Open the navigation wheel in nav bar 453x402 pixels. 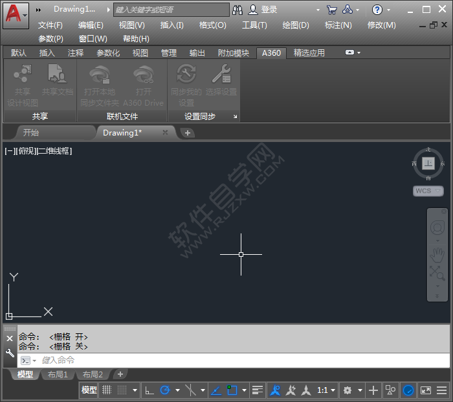pos(437,228)
